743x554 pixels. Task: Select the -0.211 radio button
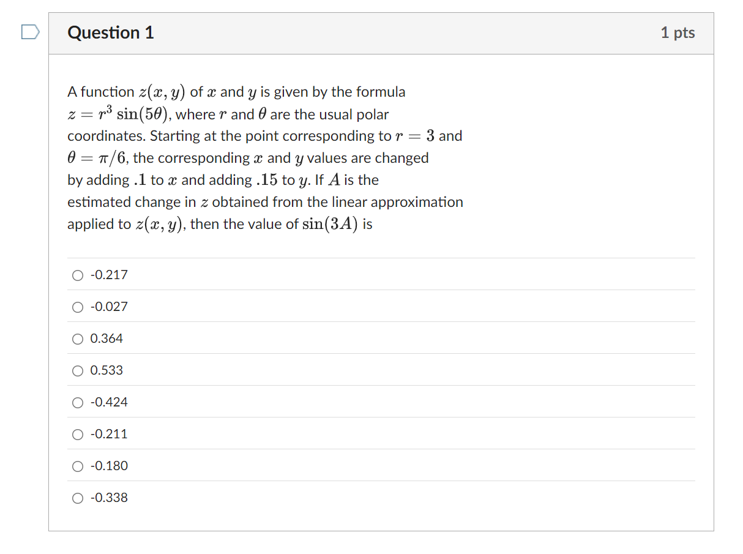coord(78,434)
